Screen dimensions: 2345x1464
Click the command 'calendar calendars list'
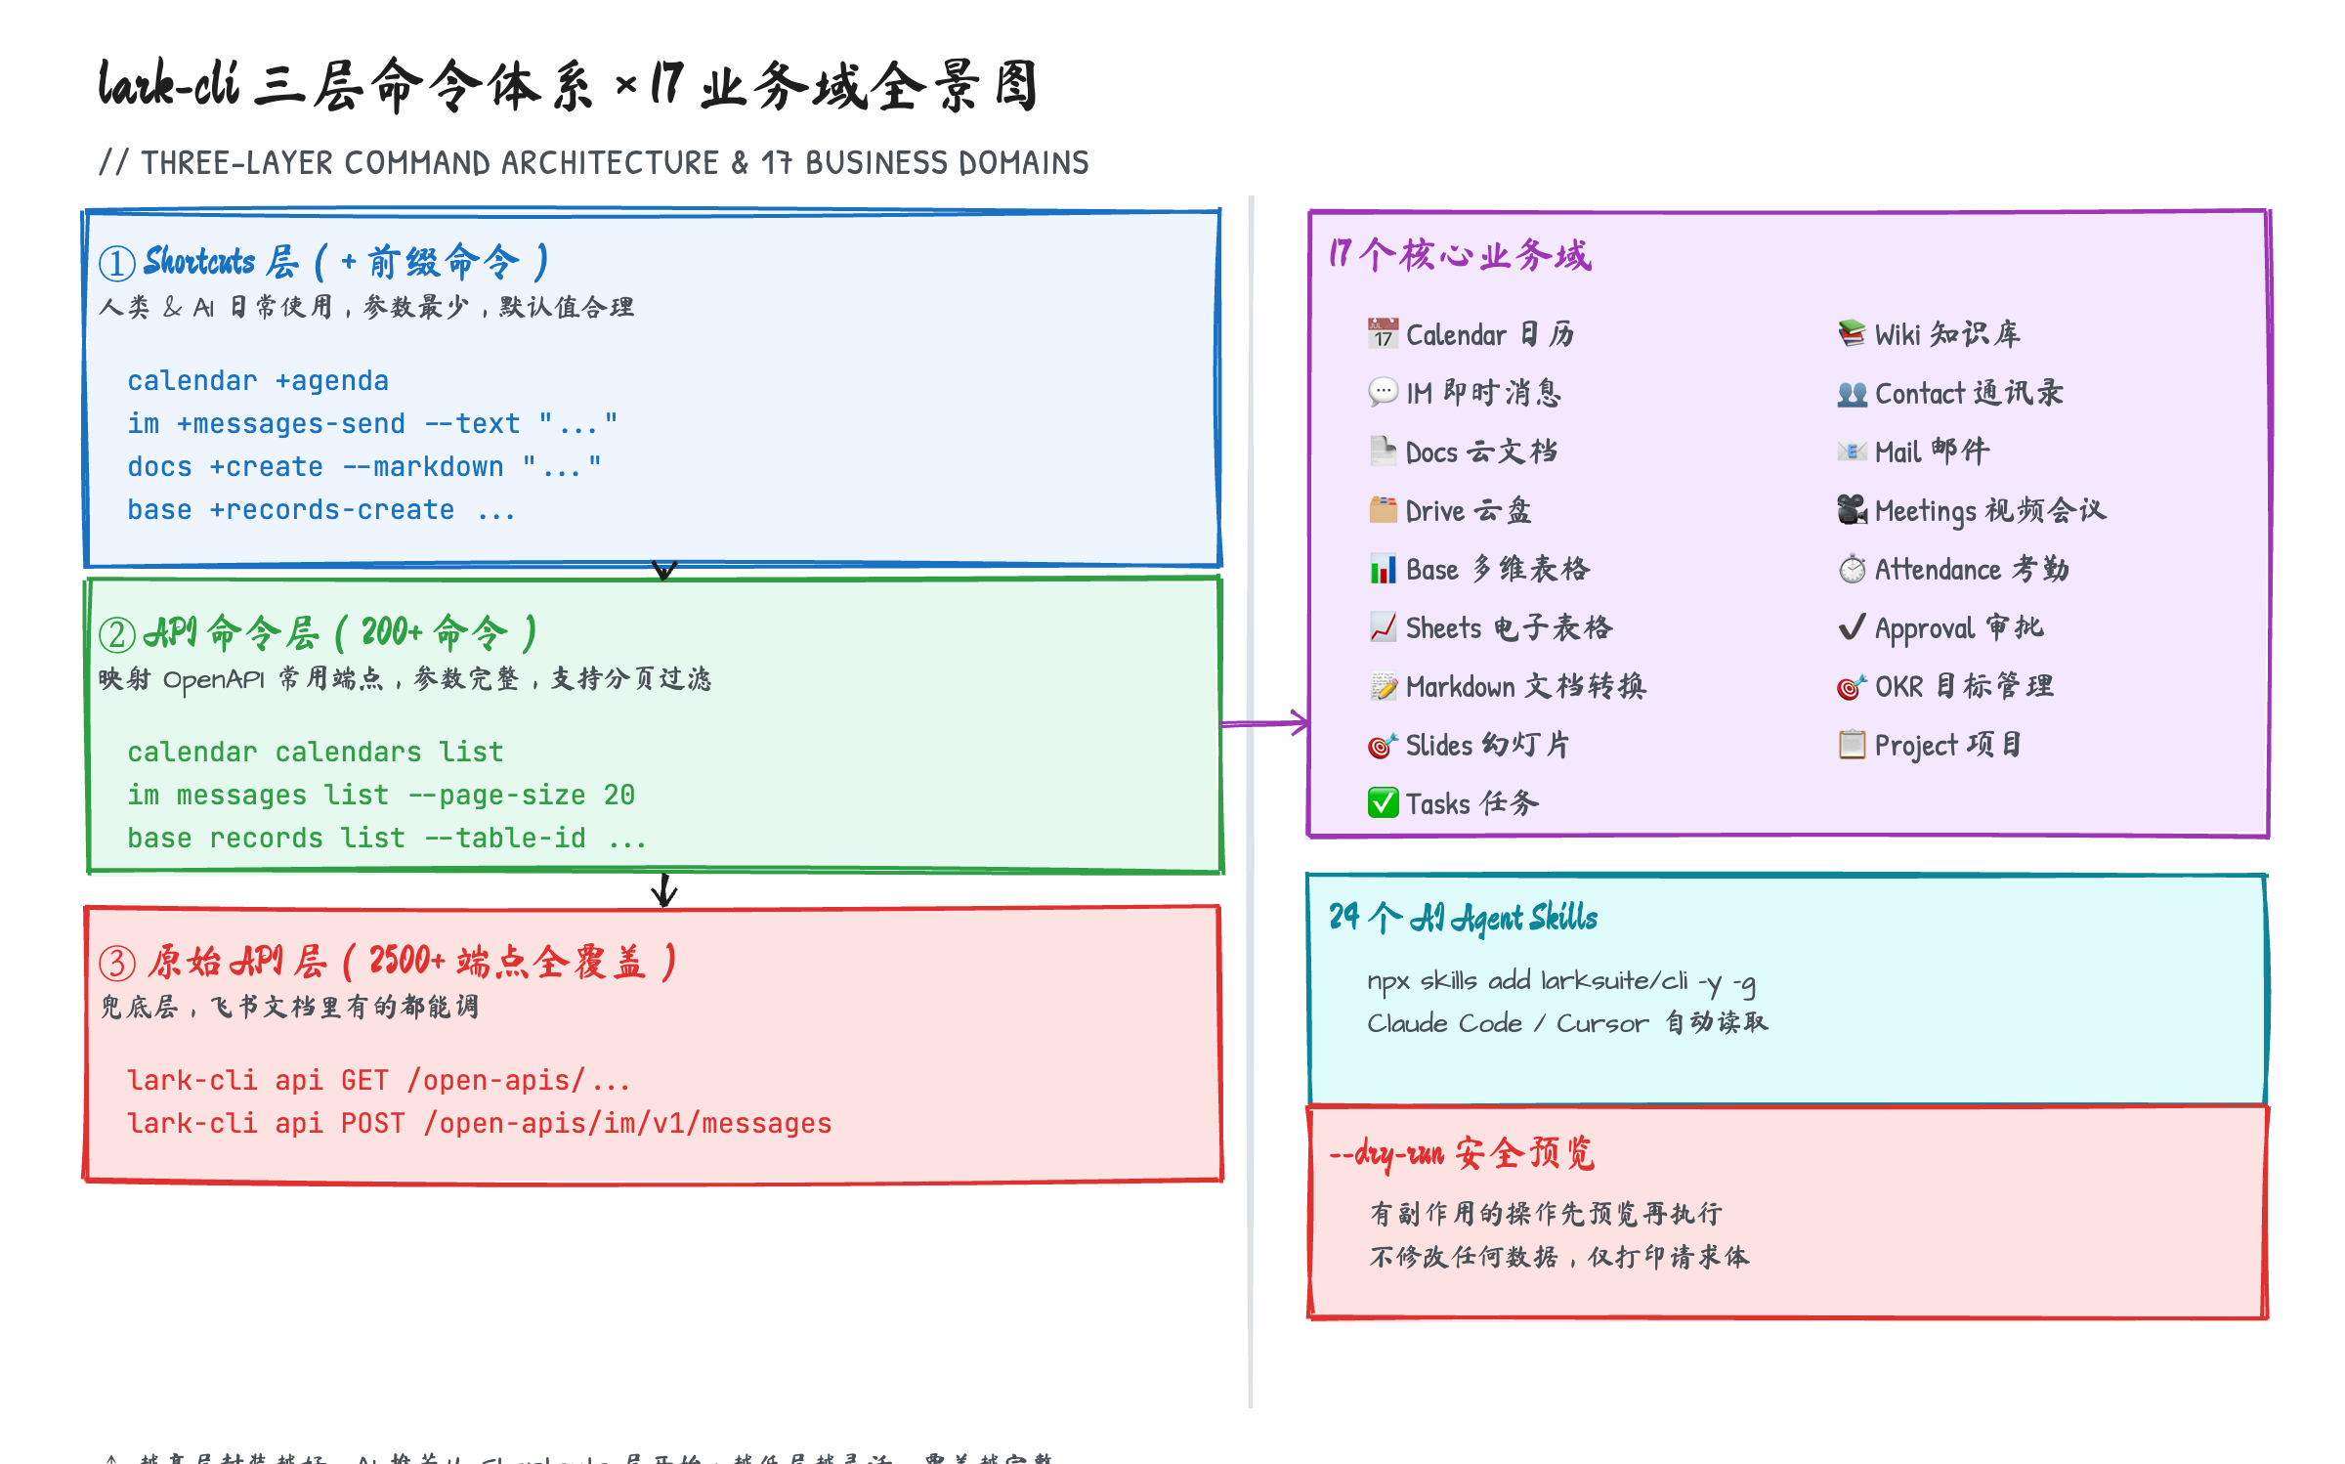coord(316,752)
